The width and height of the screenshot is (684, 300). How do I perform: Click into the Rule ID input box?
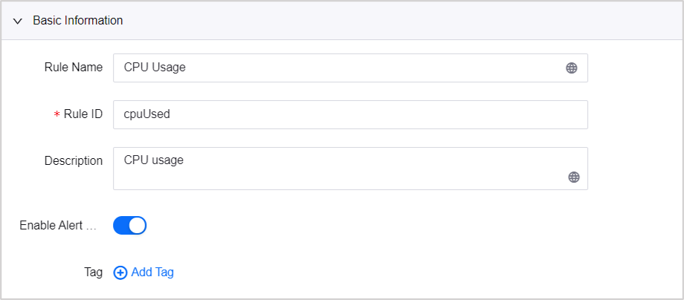click(349, 114)
